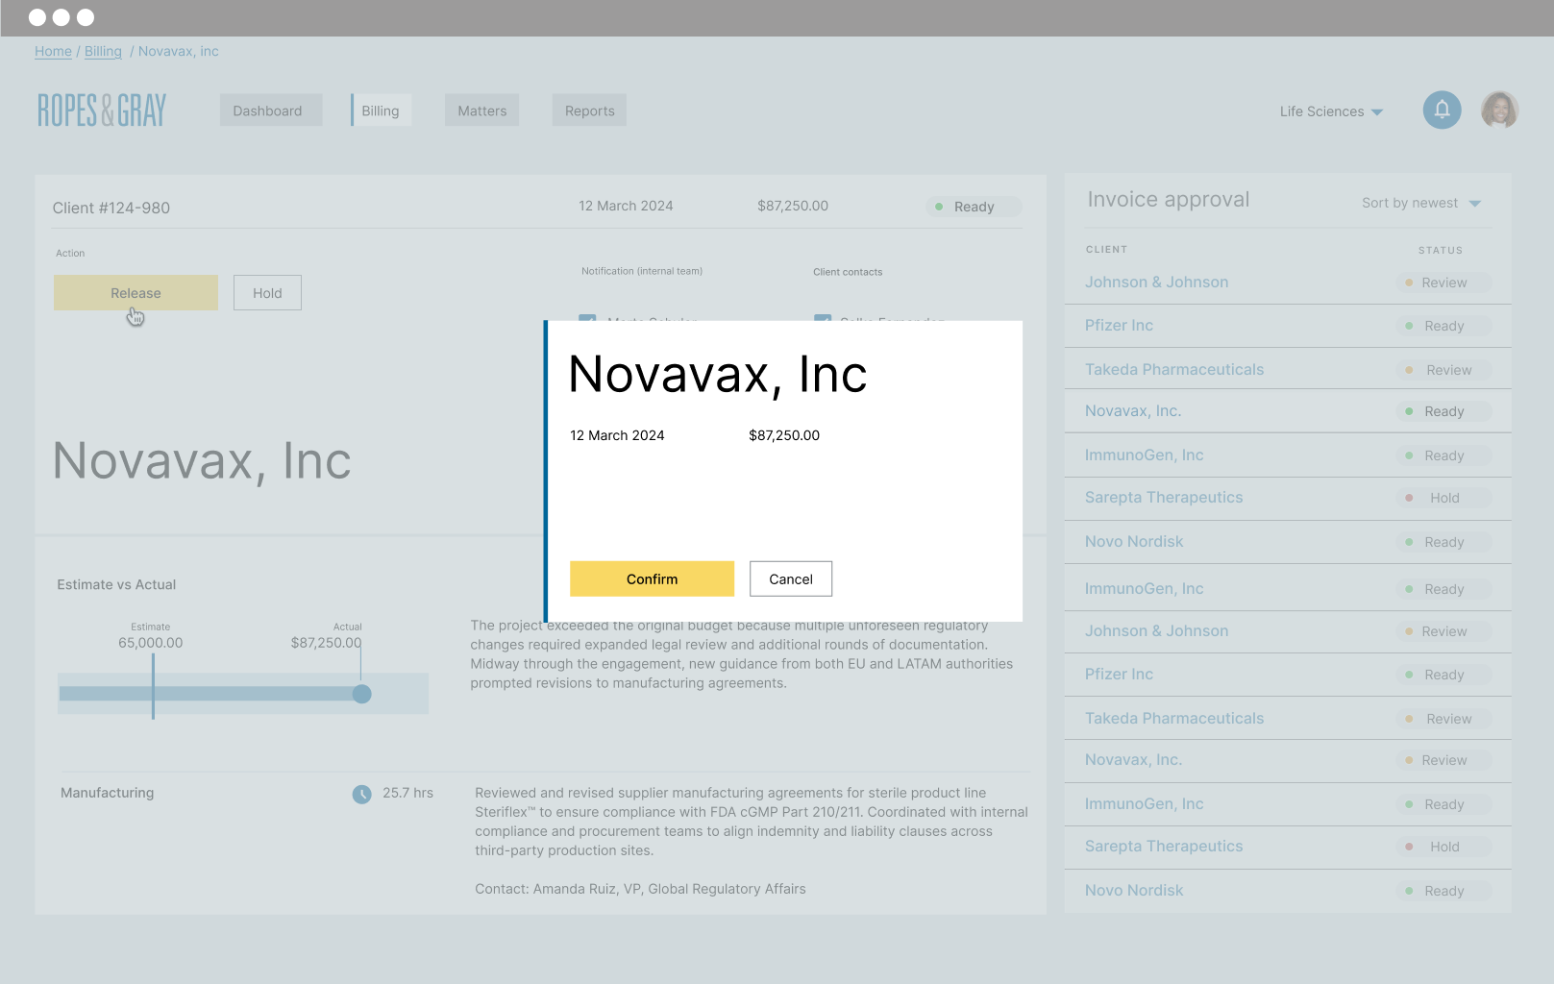Viewport: 1554px width, 984px height.
Task: Open the last Novo Nordisk client row
Action: [x=1288, y=891]
